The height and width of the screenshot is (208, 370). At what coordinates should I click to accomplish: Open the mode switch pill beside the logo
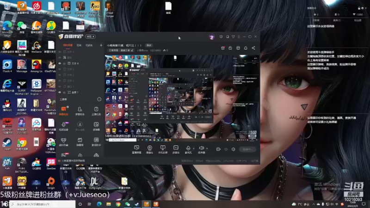pyautogui.click(x=90, y=37)
